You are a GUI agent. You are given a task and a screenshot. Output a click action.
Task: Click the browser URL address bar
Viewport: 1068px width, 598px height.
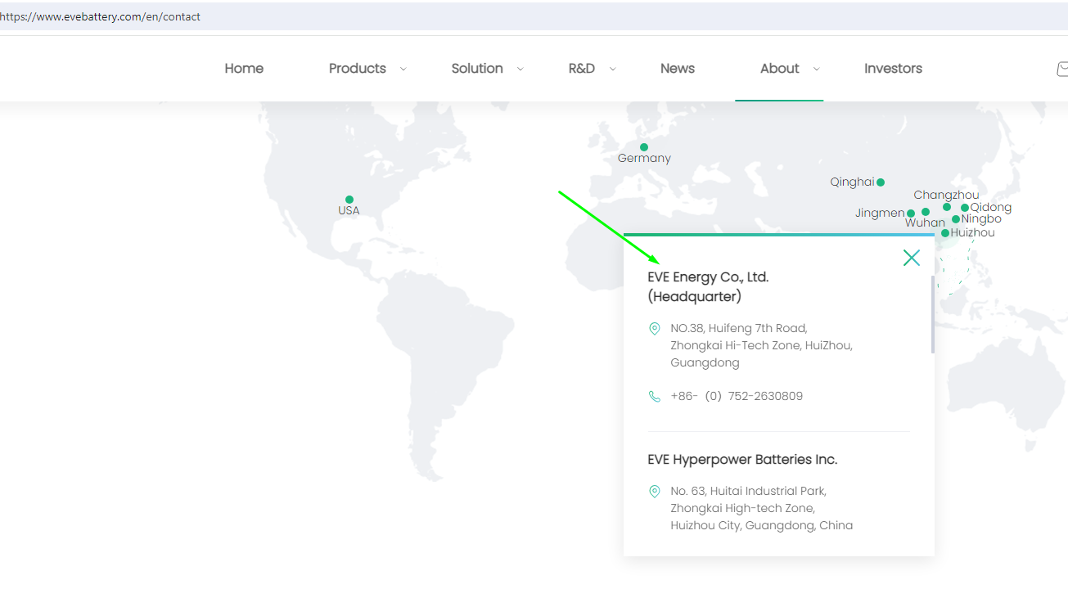click(534, 16)
